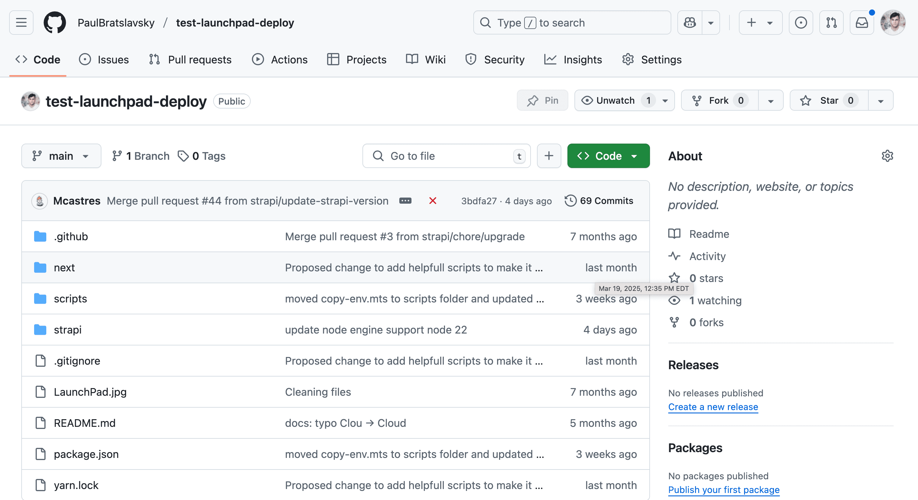Image resolution: width=918 pixels, height=500 pixels.
Task: Open the notifications inbox icon
Action: coord(862,23)
